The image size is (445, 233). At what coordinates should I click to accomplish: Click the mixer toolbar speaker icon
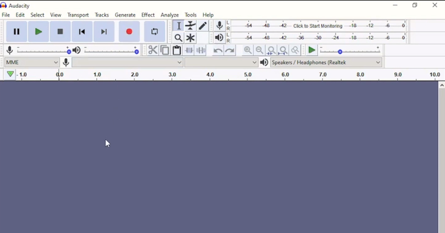click(76, 50)
